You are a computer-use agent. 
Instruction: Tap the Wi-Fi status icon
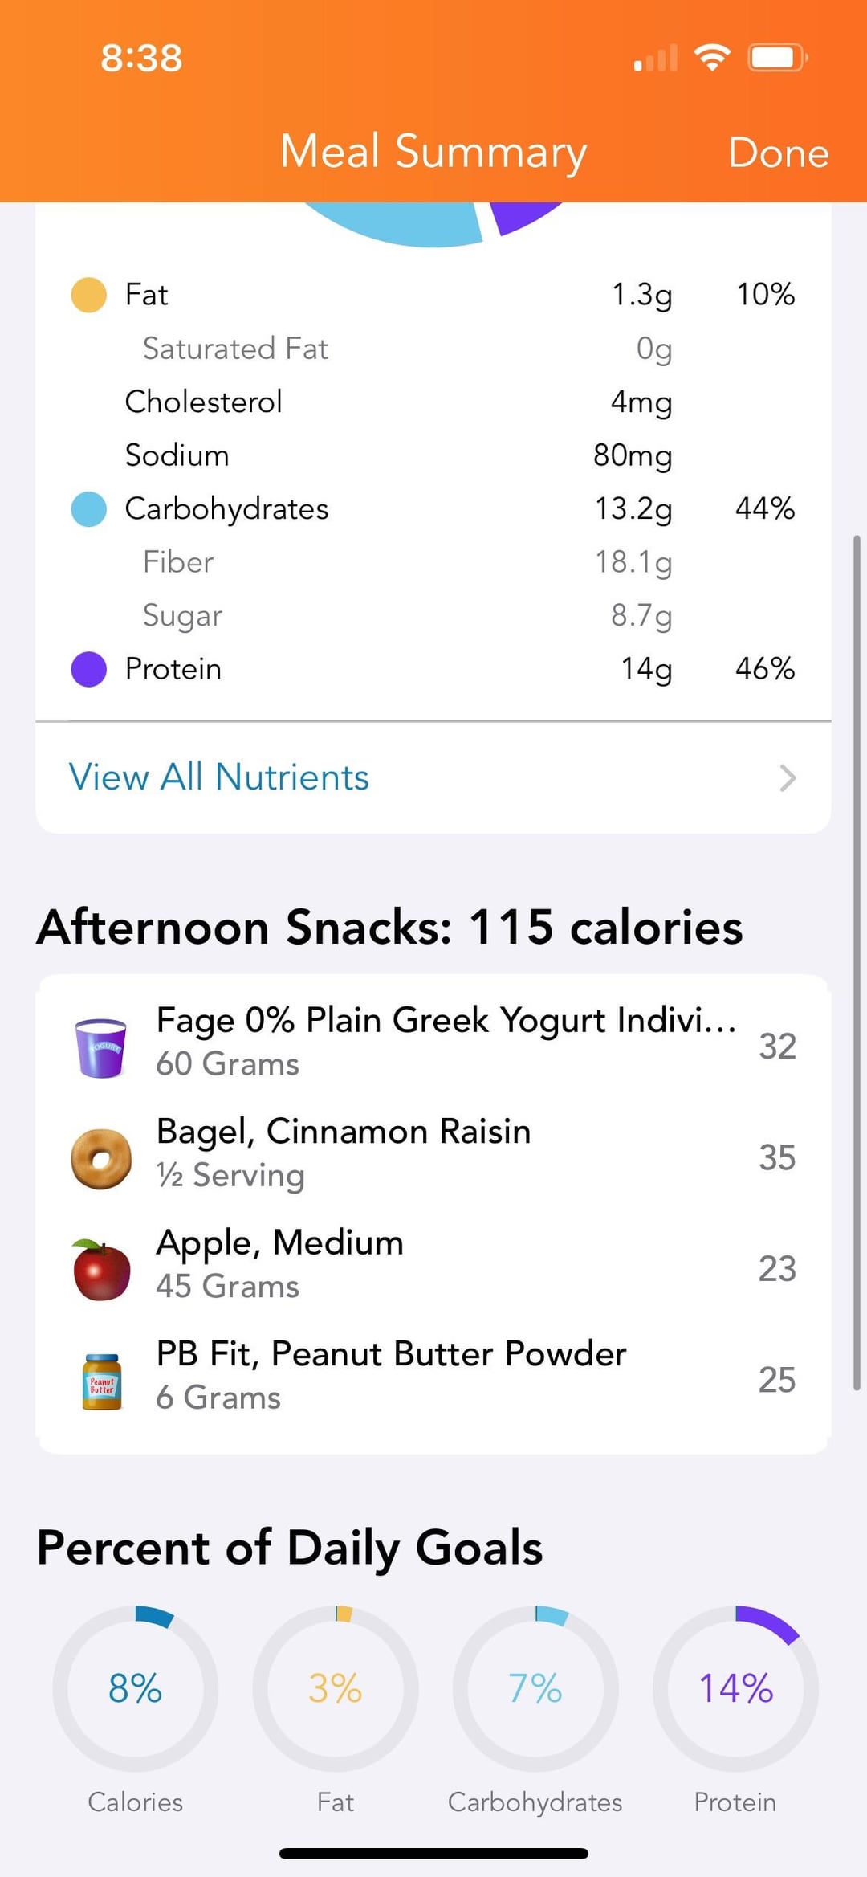coord(712,58)
